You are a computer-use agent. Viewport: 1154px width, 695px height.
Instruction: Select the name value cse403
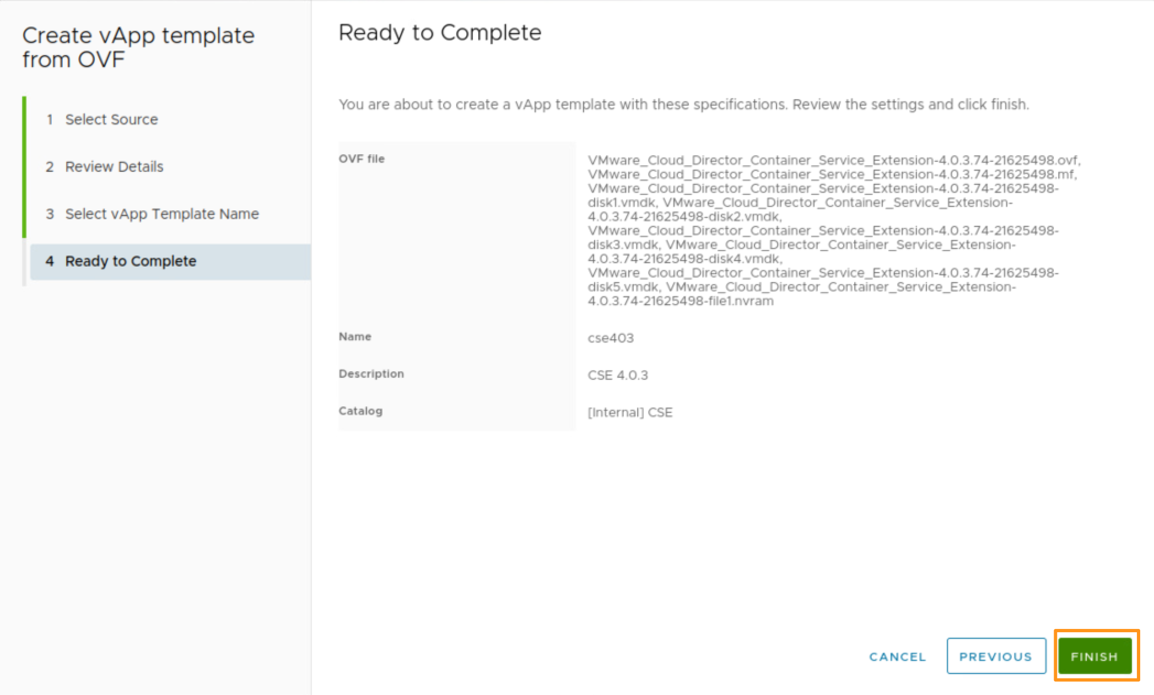point(611,338)
